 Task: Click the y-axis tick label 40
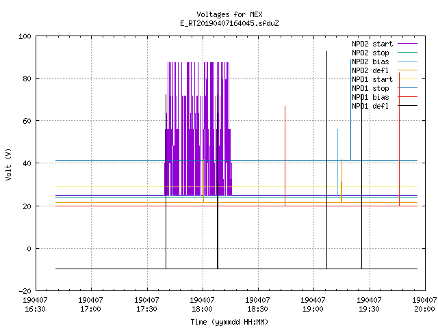coord(27,163)
